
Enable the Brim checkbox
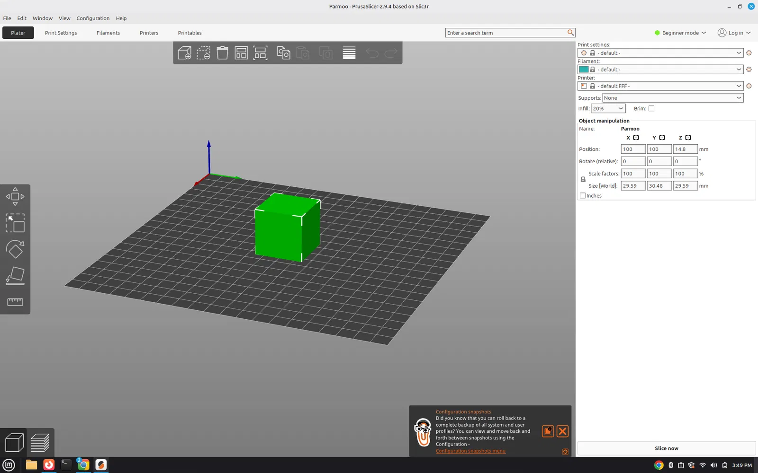pyautogui.click(x=651, y=108)
